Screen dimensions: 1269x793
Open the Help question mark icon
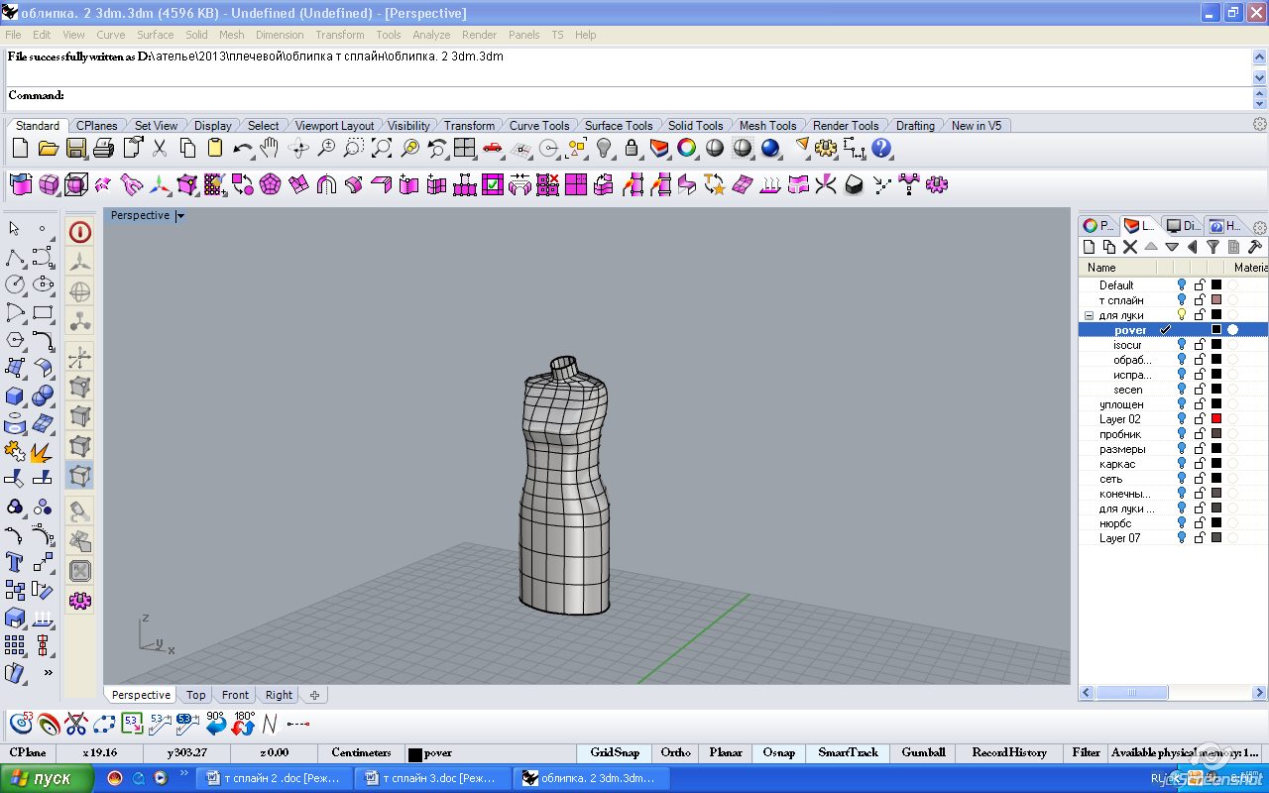tap(881, 149)
